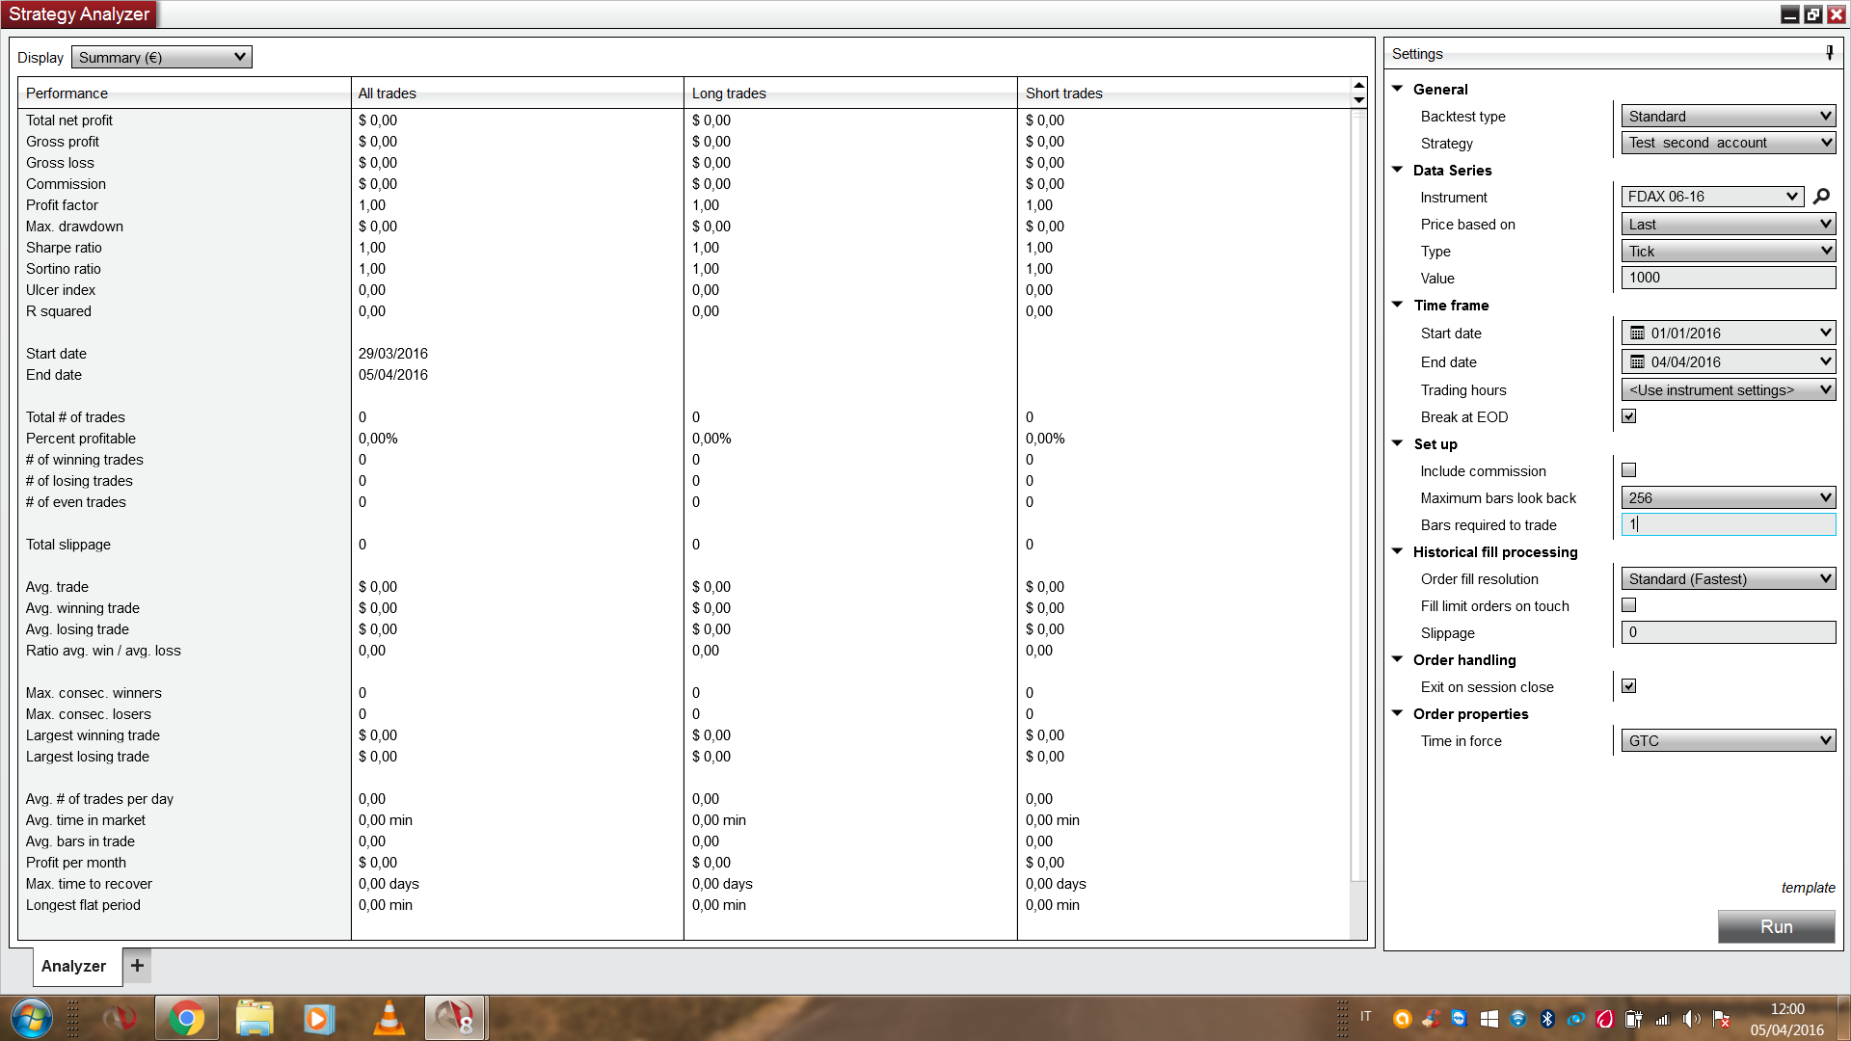Click the NinjaTrader 8 taskbar icon
This screenshot has height=1041, width=1851.
tap(455, 1018)
